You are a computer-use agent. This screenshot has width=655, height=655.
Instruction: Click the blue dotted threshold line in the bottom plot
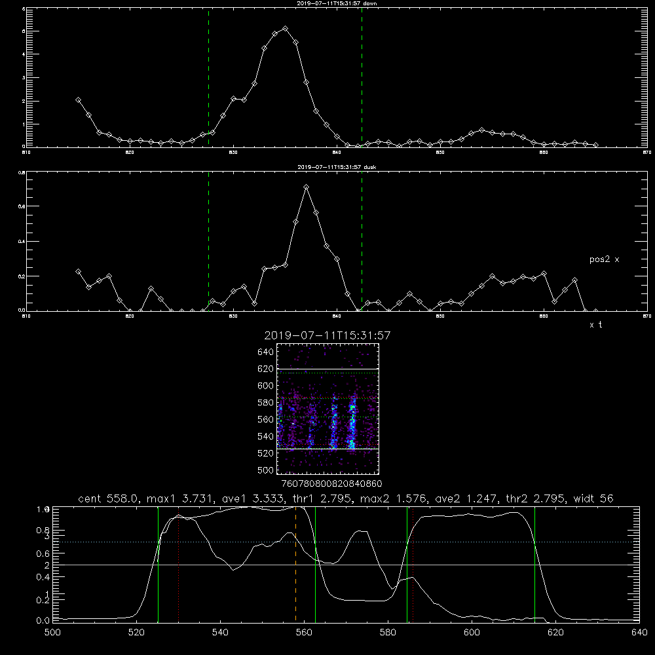[346, 542]
